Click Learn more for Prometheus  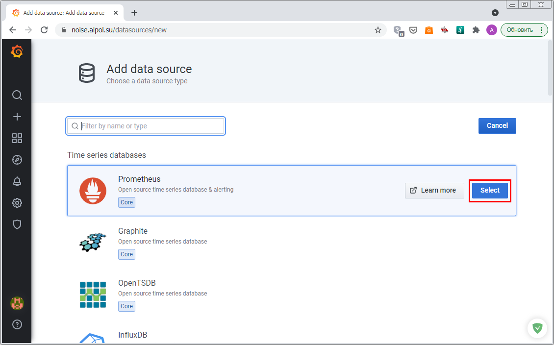[434, 190]
